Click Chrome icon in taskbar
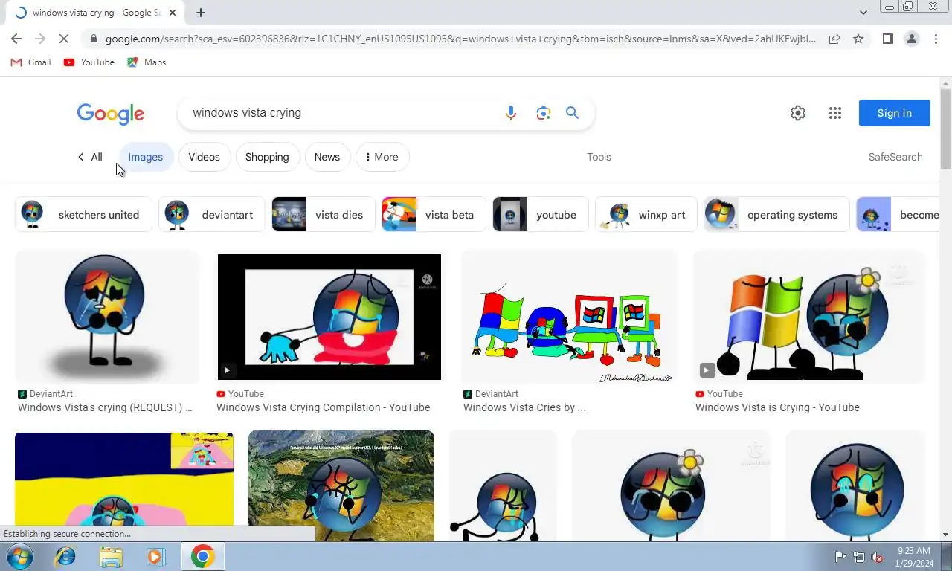The image size is (952, 571). pos(202,556)
